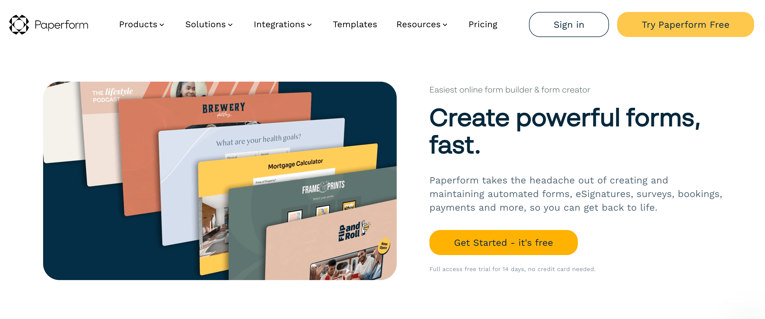Viewport: 765px width, 319px height.
Task: Click Get Started - it's free
Action: pos(503,243)
